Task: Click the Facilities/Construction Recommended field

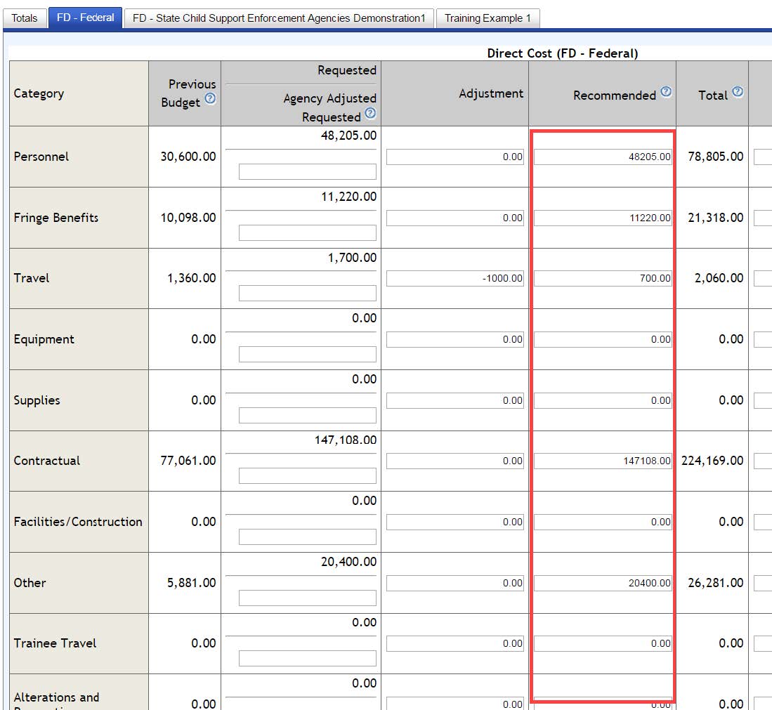Action: coord(603,522)
